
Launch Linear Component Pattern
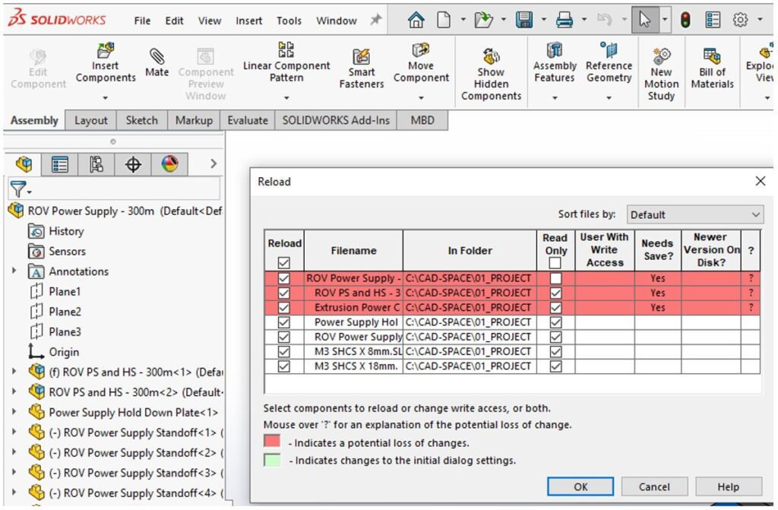pyautogui.click(x=286, y=65)
